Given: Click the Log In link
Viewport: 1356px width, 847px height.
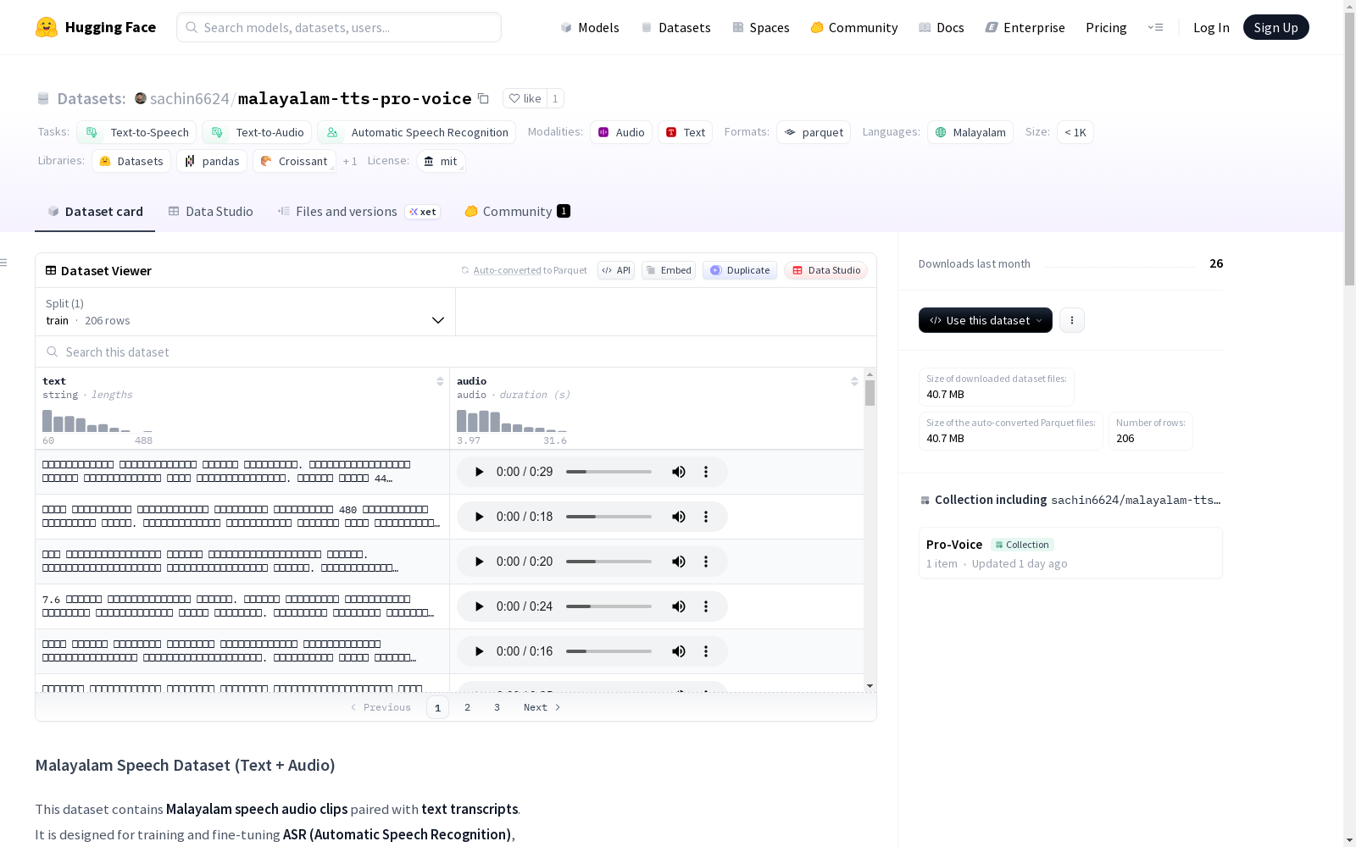Looking at the screenshot, I should point(1211,27).
